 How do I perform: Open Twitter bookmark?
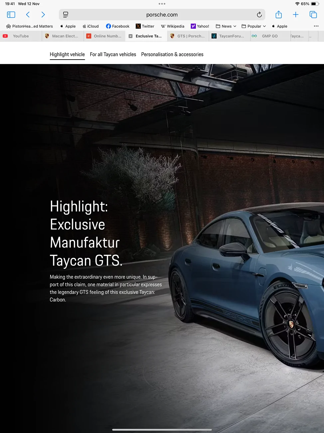(145, 26)
